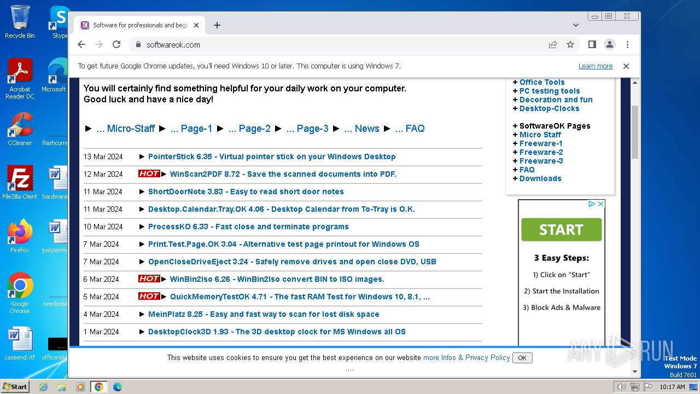Open the AdChoices triangle icon
This screenshot has height=394, width=700.
click(x=592, y=204)
